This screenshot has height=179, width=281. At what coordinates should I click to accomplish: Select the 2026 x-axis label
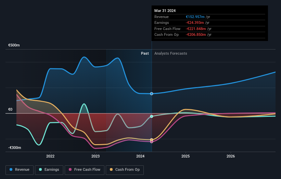click(231, 156)
